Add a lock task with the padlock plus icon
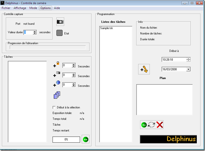205x151 pixels. [x=56, y=64]
